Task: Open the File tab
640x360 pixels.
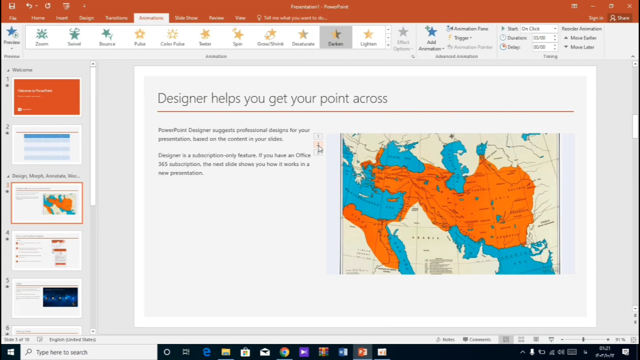Action: point(13,18)
